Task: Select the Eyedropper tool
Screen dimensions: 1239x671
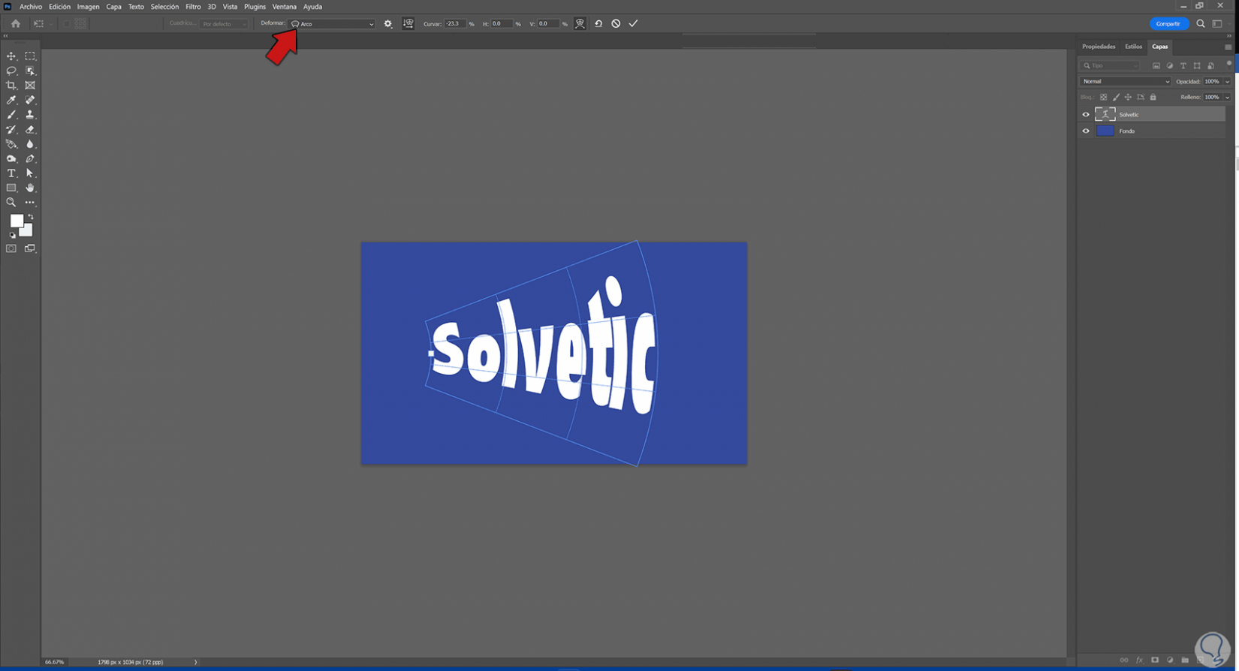Action: point(11,100)
